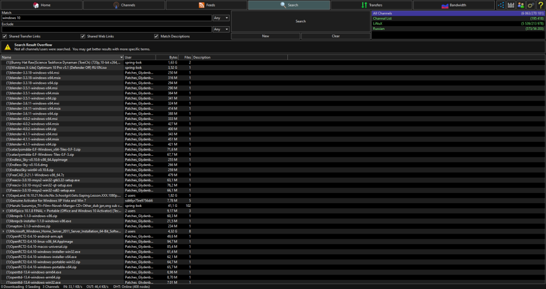Sort results by User column header
The height and width of the screenshot is (289, 546).
(140, 58)
